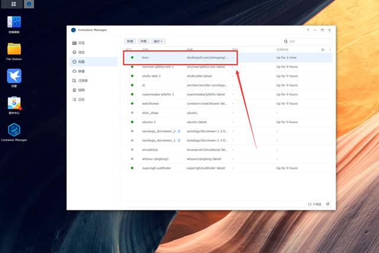379x253 pixels.
Task: Open the column options menu in table header
Action: tap(330, 50)
